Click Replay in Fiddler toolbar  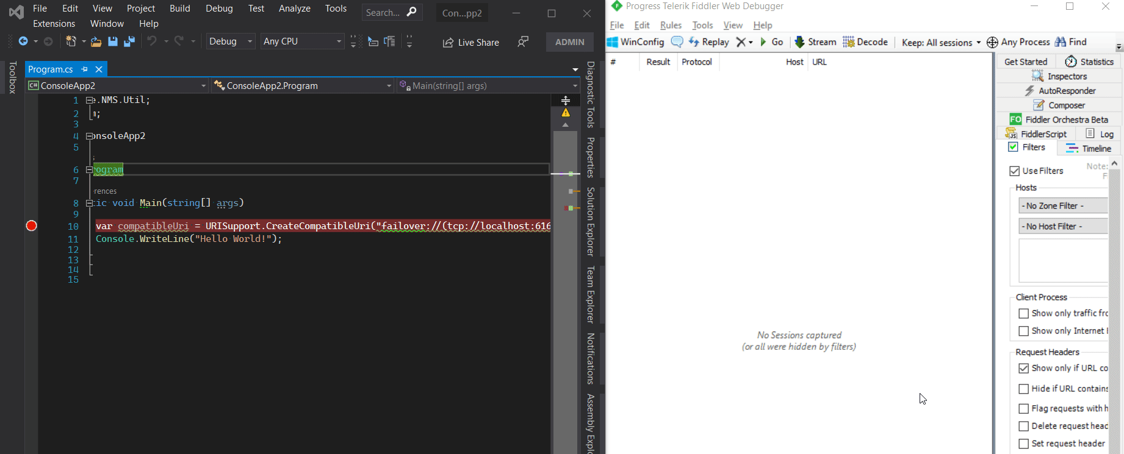point(709,42)
